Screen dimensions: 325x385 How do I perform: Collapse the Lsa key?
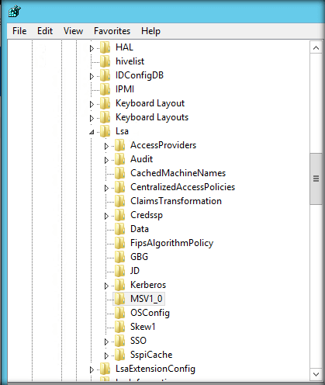coord(92,132)
